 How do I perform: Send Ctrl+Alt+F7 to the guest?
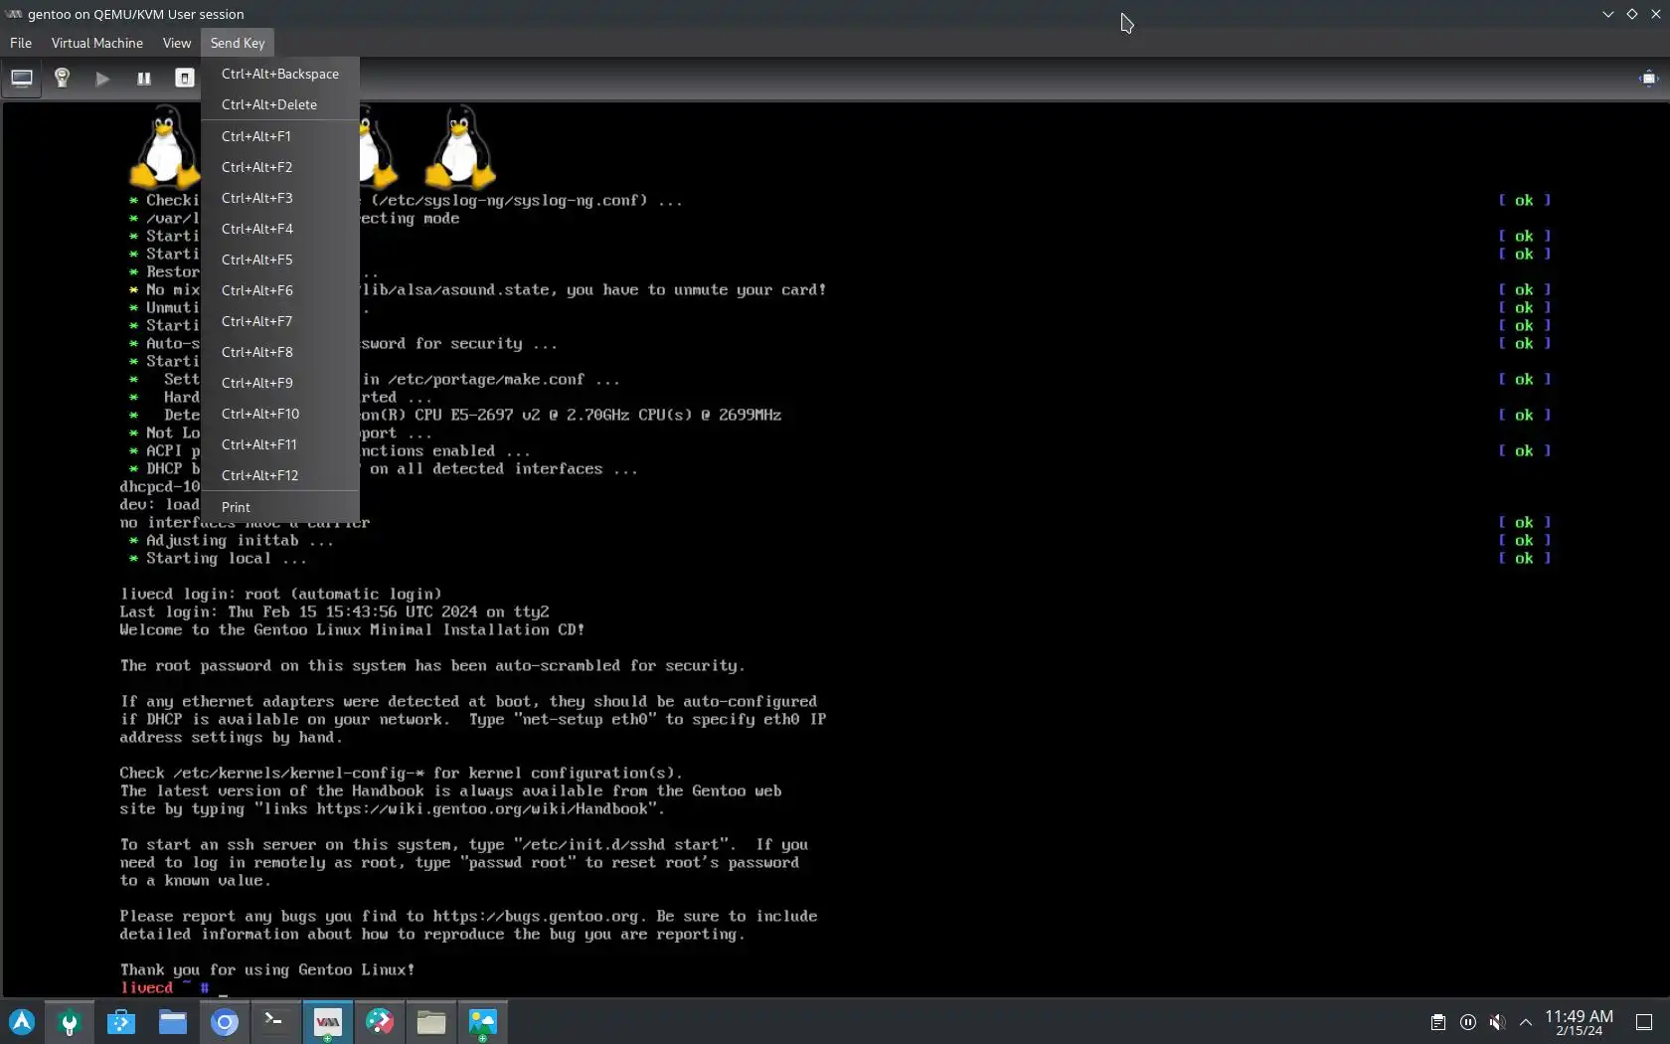coord(280,321)
